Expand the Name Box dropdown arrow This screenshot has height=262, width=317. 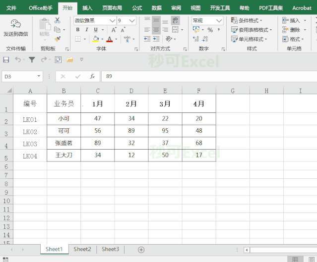pyautogui.click(x=39, y=76)
